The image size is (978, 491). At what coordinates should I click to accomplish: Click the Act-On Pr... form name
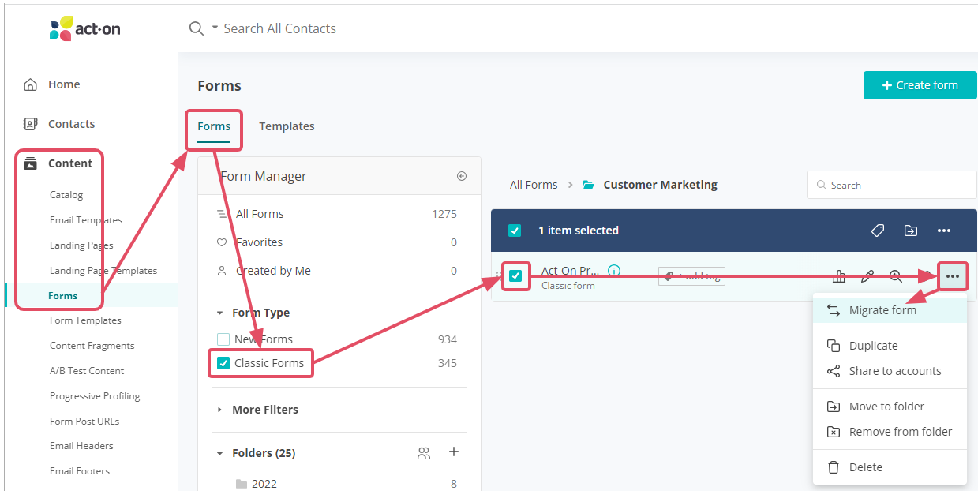pyautogui.click(x=570, y=271)
